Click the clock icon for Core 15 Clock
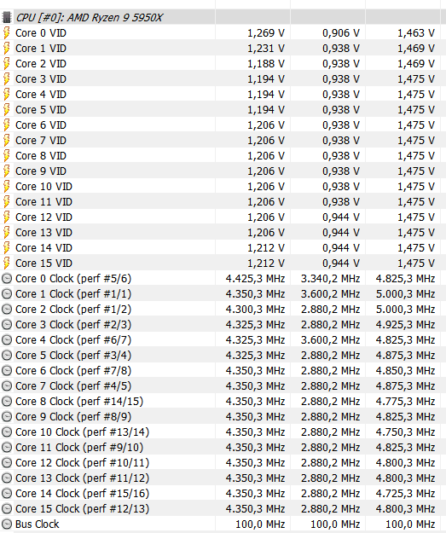This screenshot has width=446, height=533. pyautogui.click(x=7, y=509)
